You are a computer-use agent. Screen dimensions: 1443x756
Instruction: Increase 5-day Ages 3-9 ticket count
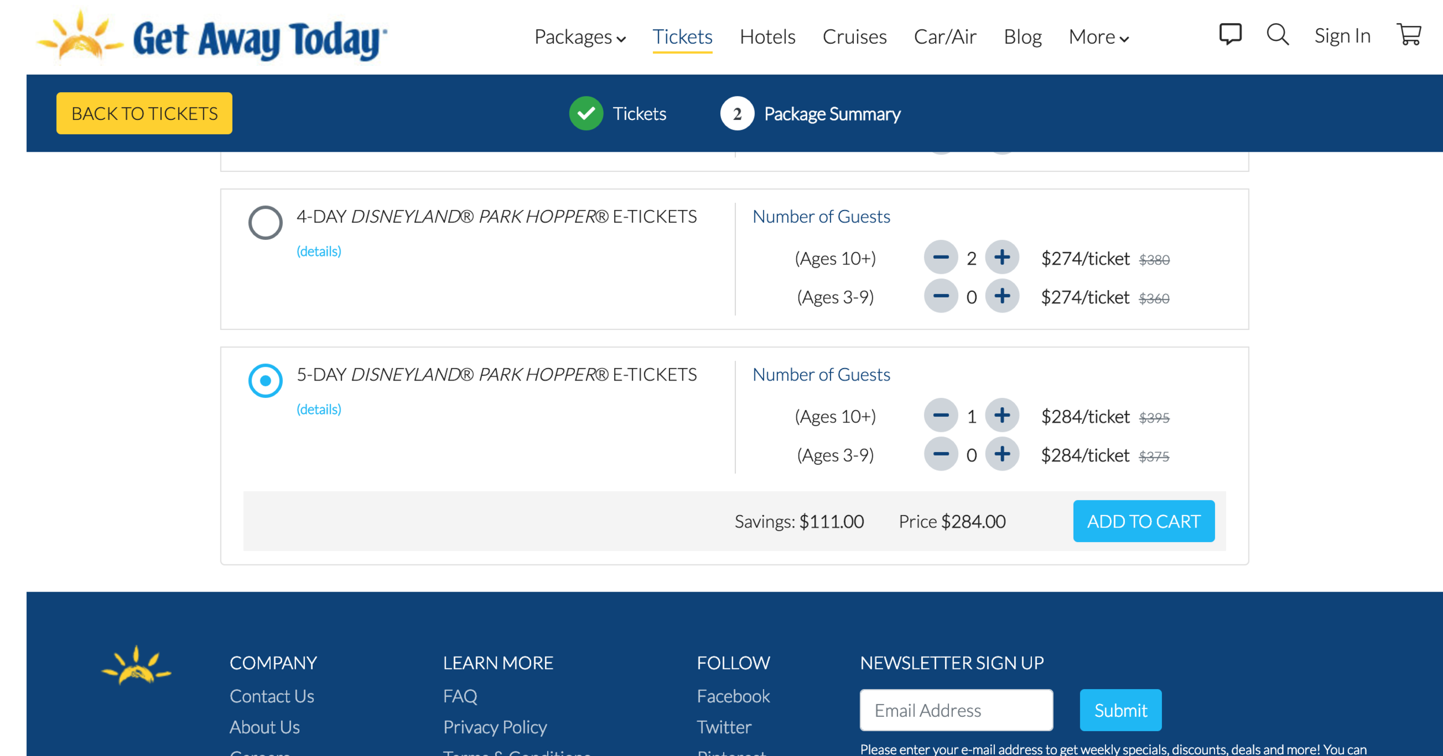tap(1002, 454)
